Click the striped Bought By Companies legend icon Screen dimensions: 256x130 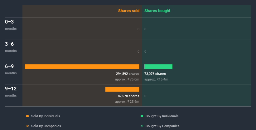click(142, 126)
